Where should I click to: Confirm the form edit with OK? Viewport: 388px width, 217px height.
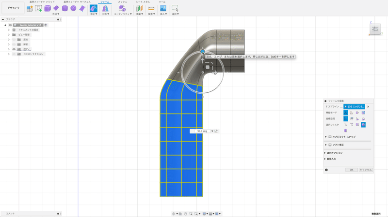click(351, 170)
